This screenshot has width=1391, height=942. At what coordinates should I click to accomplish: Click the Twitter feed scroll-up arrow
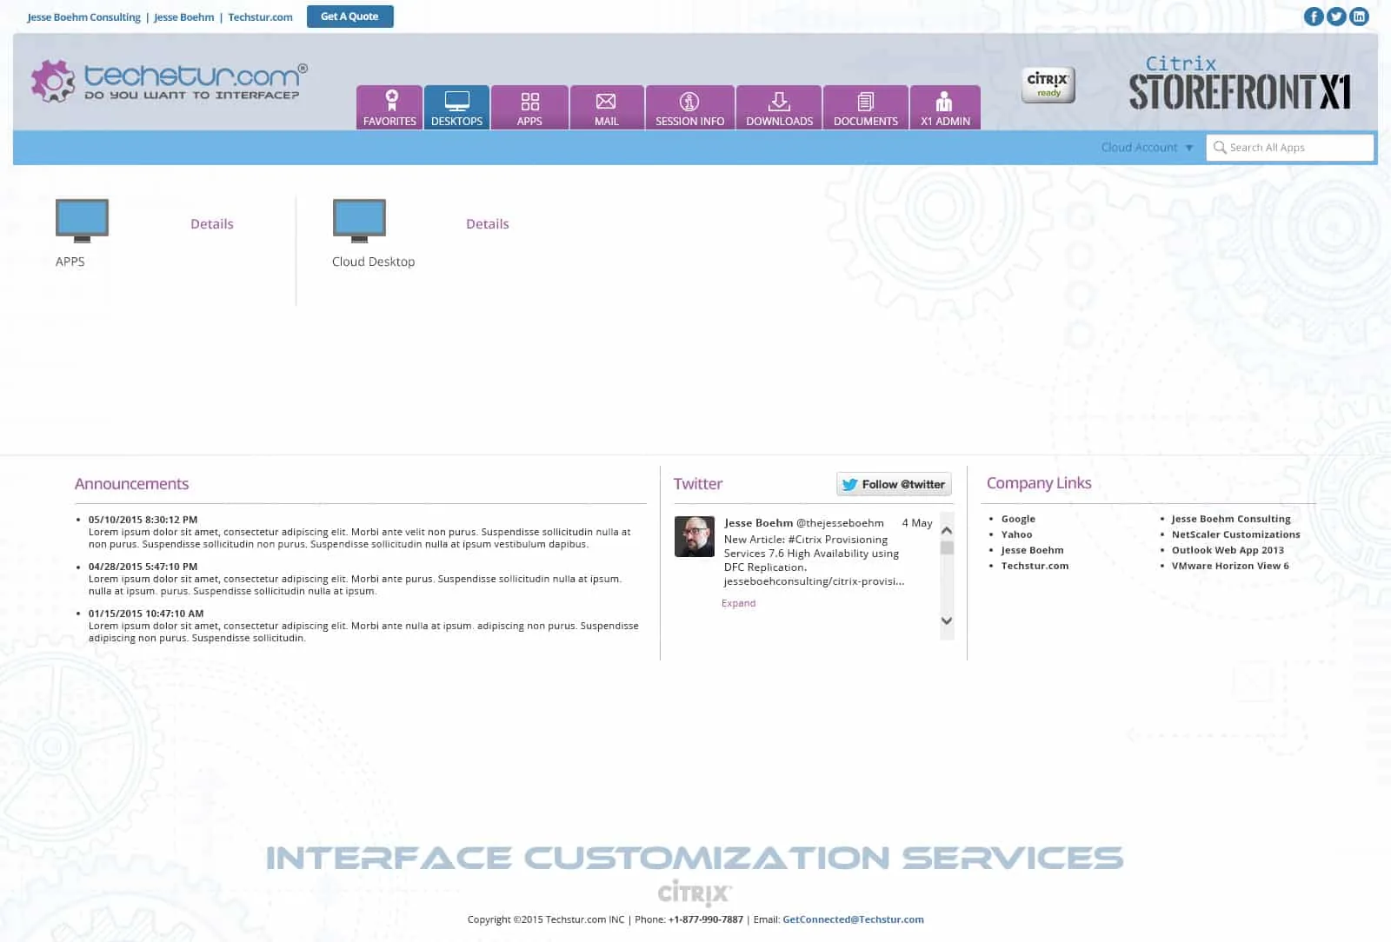click(947, 529)
